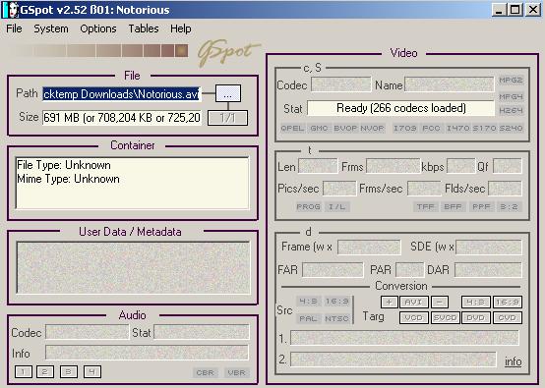This screenshot has height=388, width=545.
Task: Click the audio Codec field
Action: 87,332
